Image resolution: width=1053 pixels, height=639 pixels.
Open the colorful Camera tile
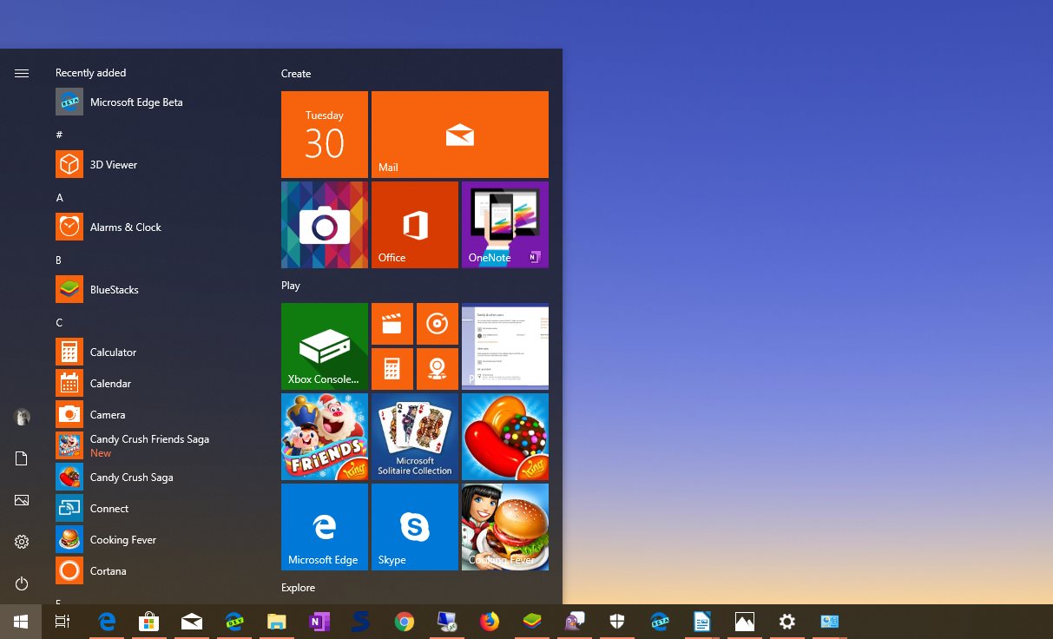(x=325, y=225)
